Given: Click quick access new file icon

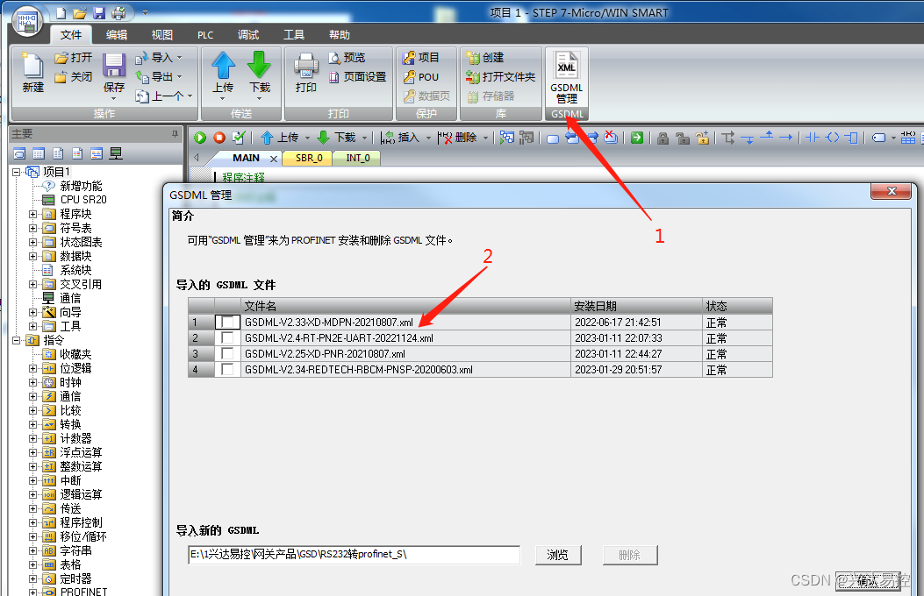Looking at the screenshot, I should tap(61, 12).
